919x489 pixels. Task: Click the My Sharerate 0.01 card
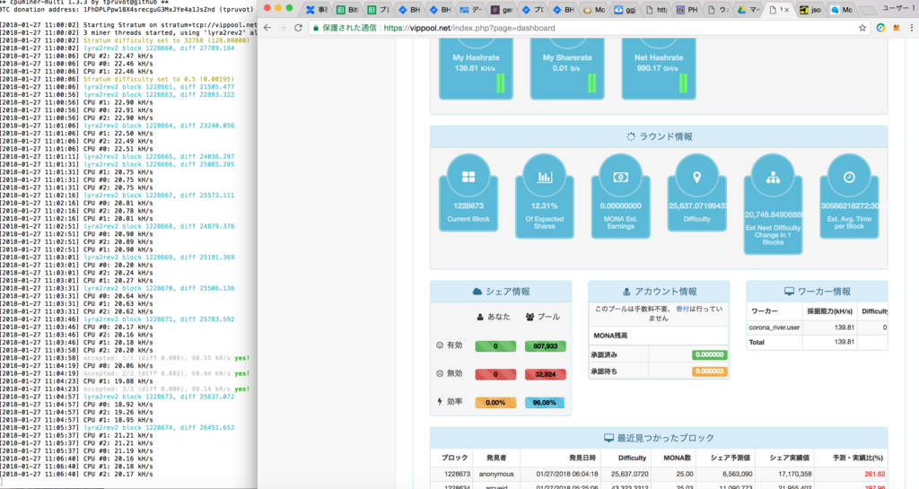[x=567, y=68]
